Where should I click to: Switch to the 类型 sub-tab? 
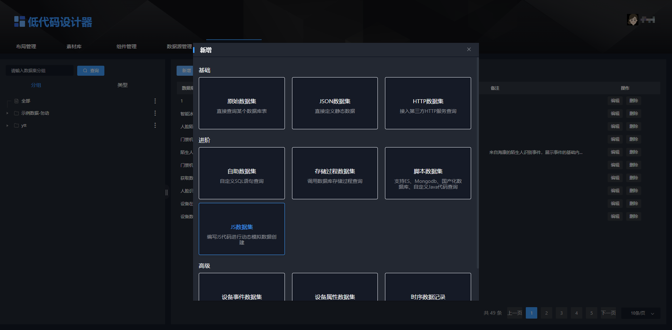click(123, 85)
